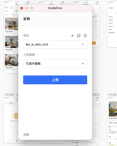Select artboard label starting with 28 没有
The width and height of the screenshot is (117, 146).
click(x=12, y=95)
